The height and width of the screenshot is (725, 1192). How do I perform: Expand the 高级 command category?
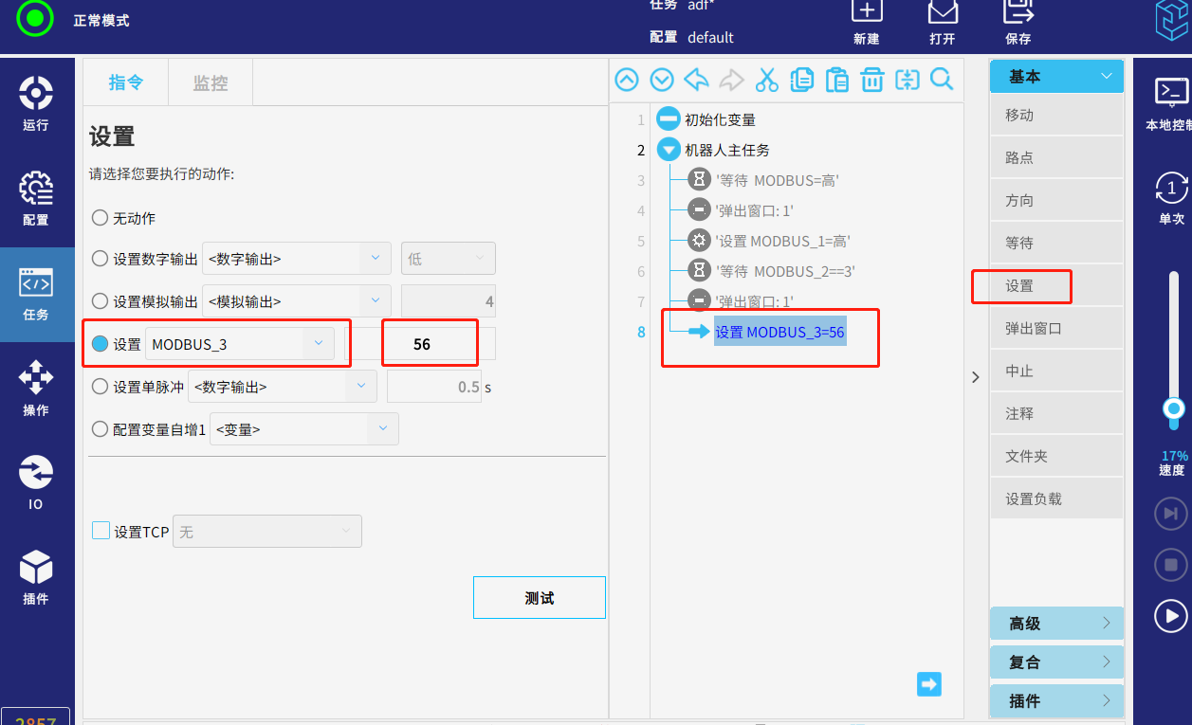tap(1056, 624)
